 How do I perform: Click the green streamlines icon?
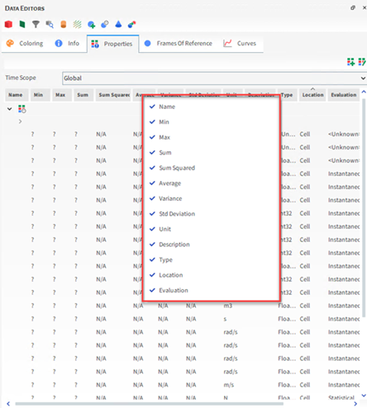click(x=77, y=25)
